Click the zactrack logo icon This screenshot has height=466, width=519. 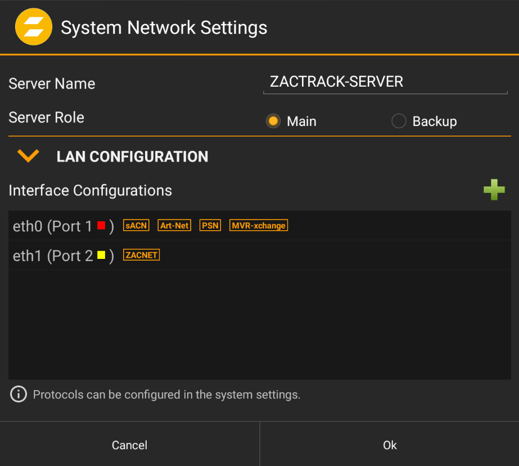pyautogui.click(x=33, y=27)
